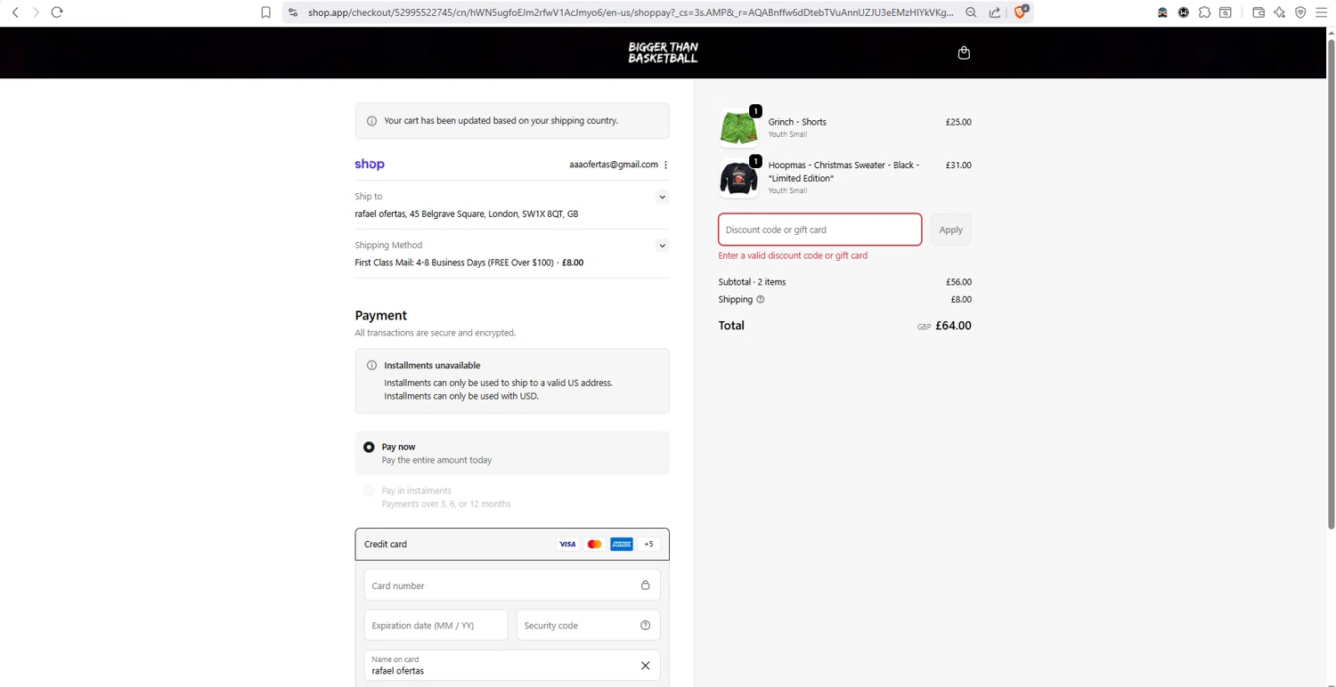Apply the discount code

pyautogui.click(x=951, y=230)
